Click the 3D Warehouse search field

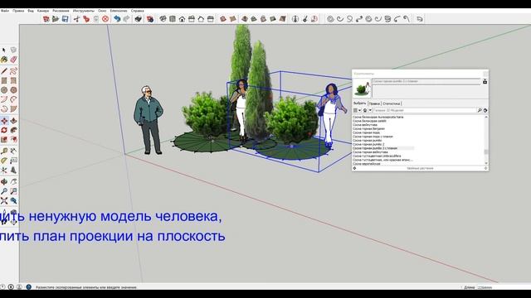(425, 110)
